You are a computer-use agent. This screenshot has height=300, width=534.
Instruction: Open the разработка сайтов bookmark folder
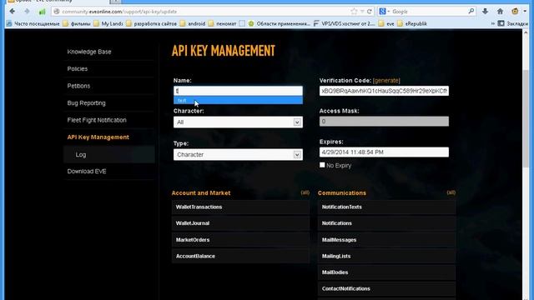click(x=152, y=23)
